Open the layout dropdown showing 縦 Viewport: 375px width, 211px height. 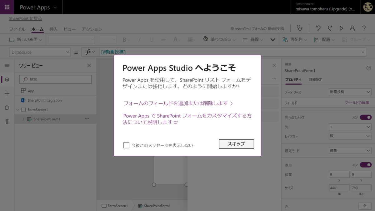350,136
